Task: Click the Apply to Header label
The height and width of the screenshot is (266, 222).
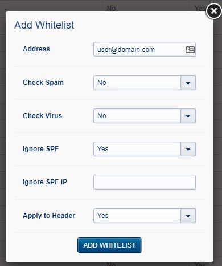Action: 49,216
